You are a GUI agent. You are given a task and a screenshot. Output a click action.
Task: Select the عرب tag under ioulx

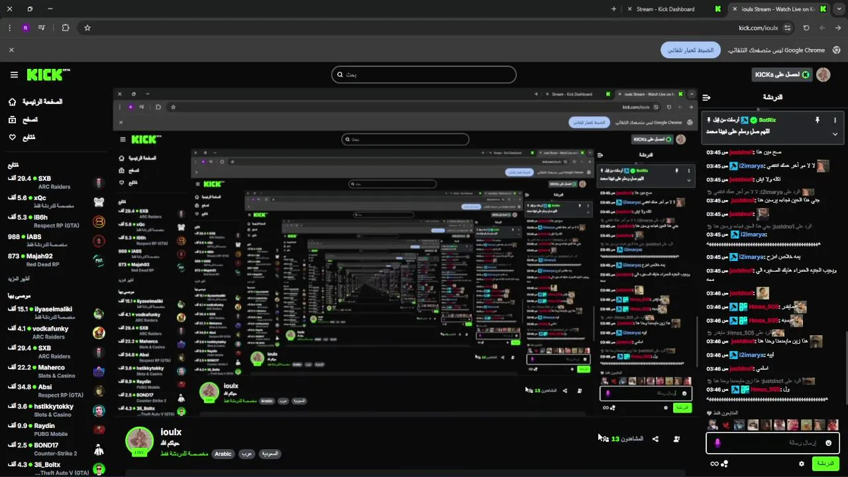pos(246,454)
